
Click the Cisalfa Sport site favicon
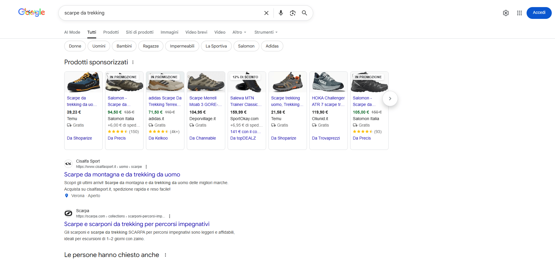tap(68, 163)
